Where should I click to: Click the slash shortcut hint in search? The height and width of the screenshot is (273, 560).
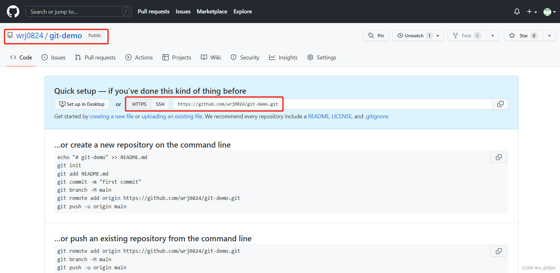click(126, 12)
